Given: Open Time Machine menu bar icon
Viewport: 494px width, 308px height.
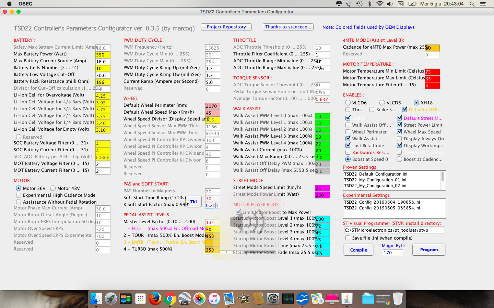Looking at the screenshot, I should click(x=359, y=4).
